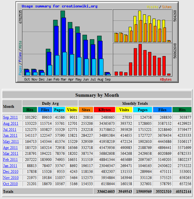Open the Aug 2011 statistics link
194x199 pixels.
pyautogui.click(x=11, y=123)
